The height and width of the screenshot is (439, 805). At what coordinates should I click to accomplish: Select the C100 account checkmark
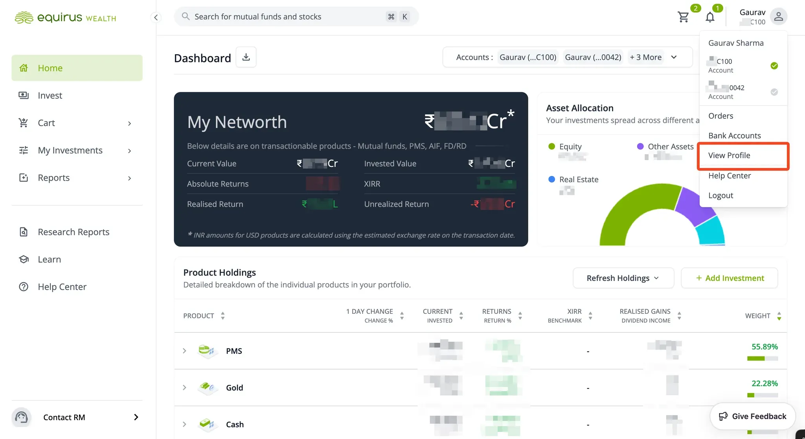(x=774, y=66)
